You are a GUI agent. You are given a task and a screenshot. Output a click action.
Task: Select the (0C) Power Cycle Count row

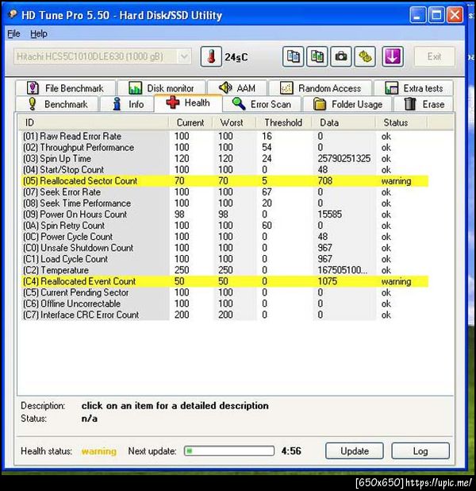(225, 237)
